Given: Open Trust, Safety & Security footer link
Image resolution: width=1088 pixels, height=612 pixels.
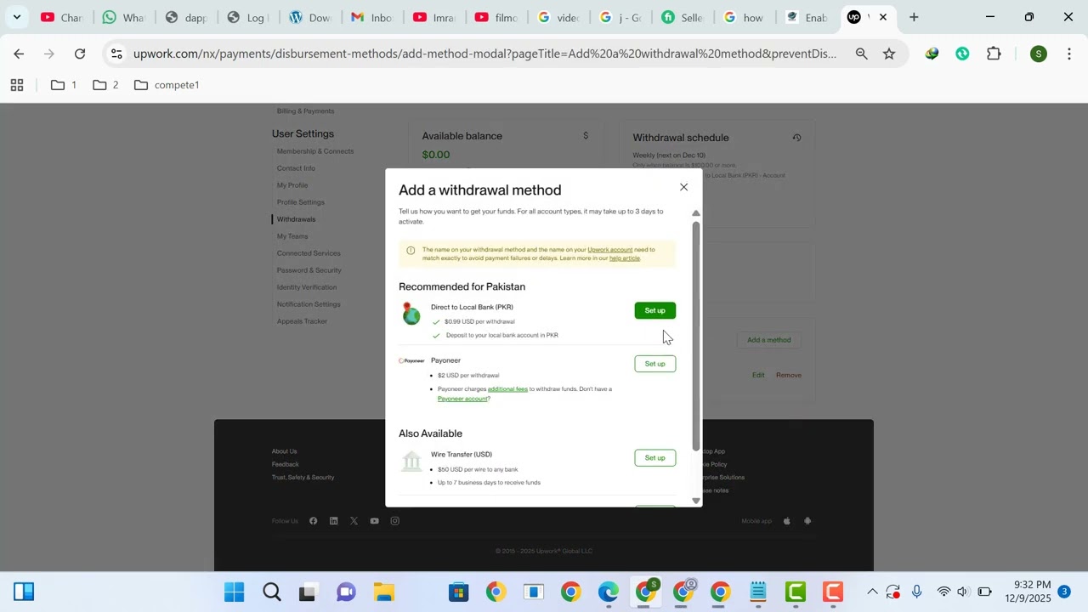Looking at the screenshot, I should click(x=303, y=477).
